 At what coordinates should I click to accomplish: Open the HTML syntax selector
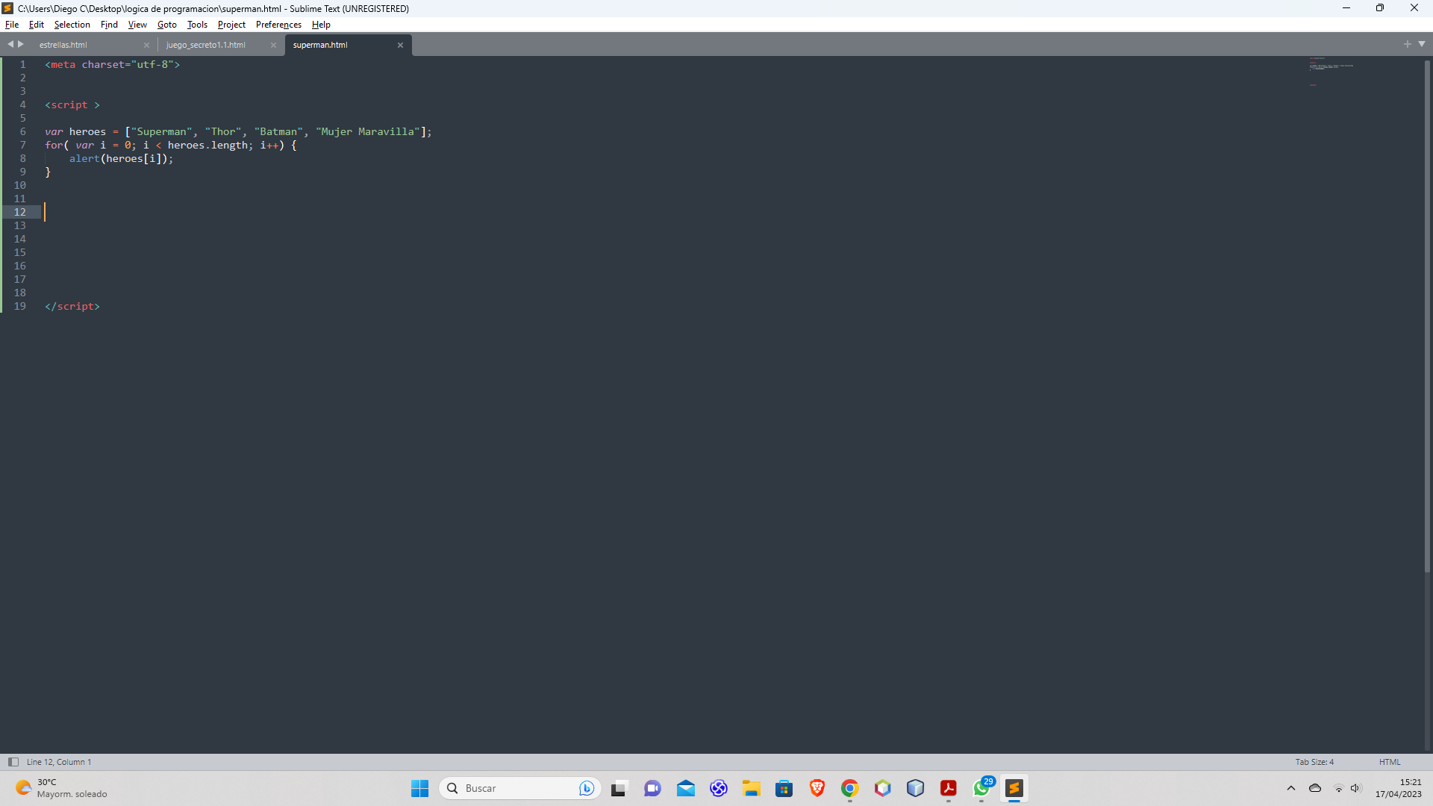(x=1390, y=762)
